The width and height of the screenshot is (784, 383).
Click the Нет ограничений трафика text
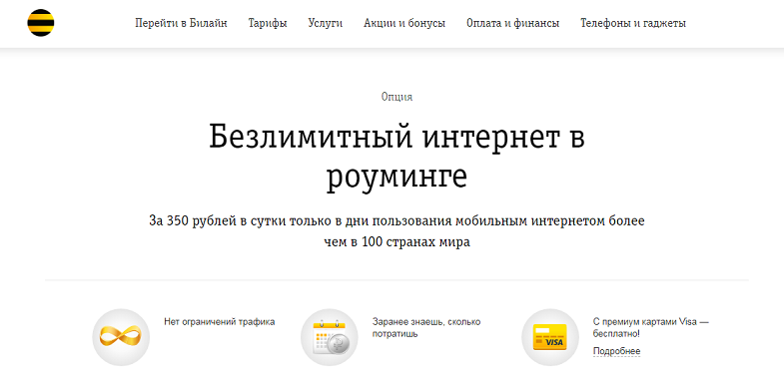tap(220, 322)
